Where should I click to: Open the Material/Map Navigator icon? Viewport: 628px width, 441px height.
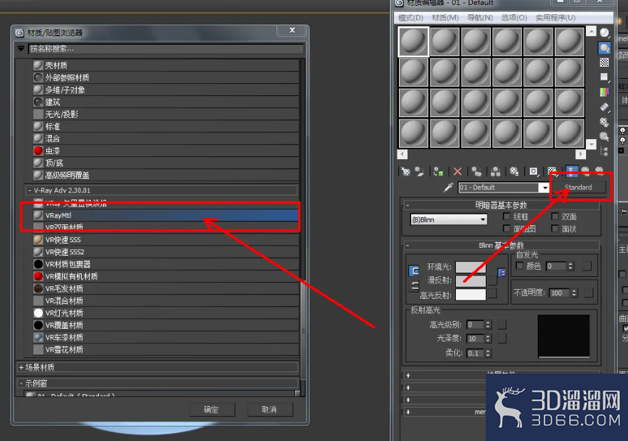pyautogui.click(x=605, y=151)
